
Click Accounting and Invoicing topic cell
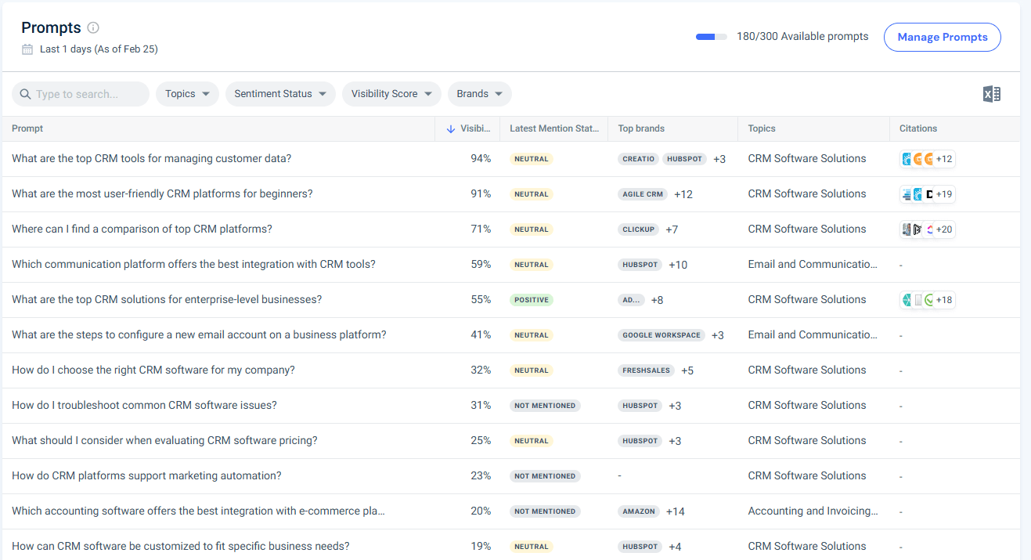pos(813,511)
